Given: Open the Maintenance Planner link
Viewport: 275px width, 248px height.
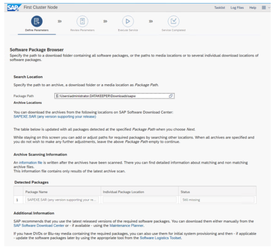Looking at the screenshot, I should (x=126, y=225).
